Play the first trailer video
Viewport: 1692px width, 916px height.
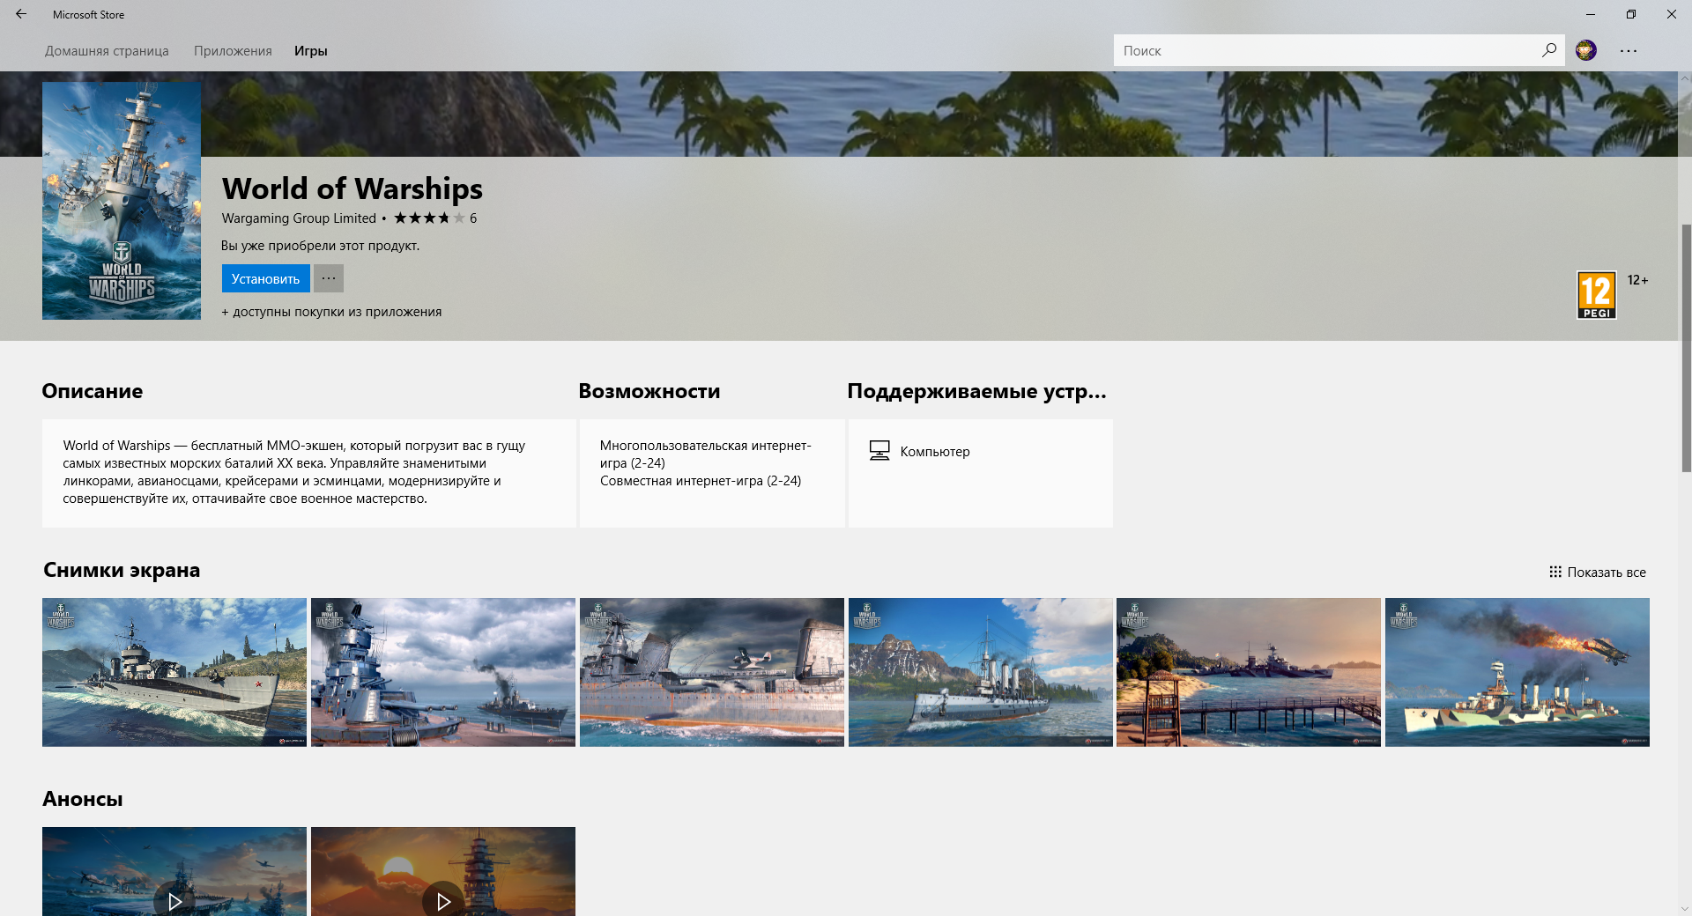[174, 900]
